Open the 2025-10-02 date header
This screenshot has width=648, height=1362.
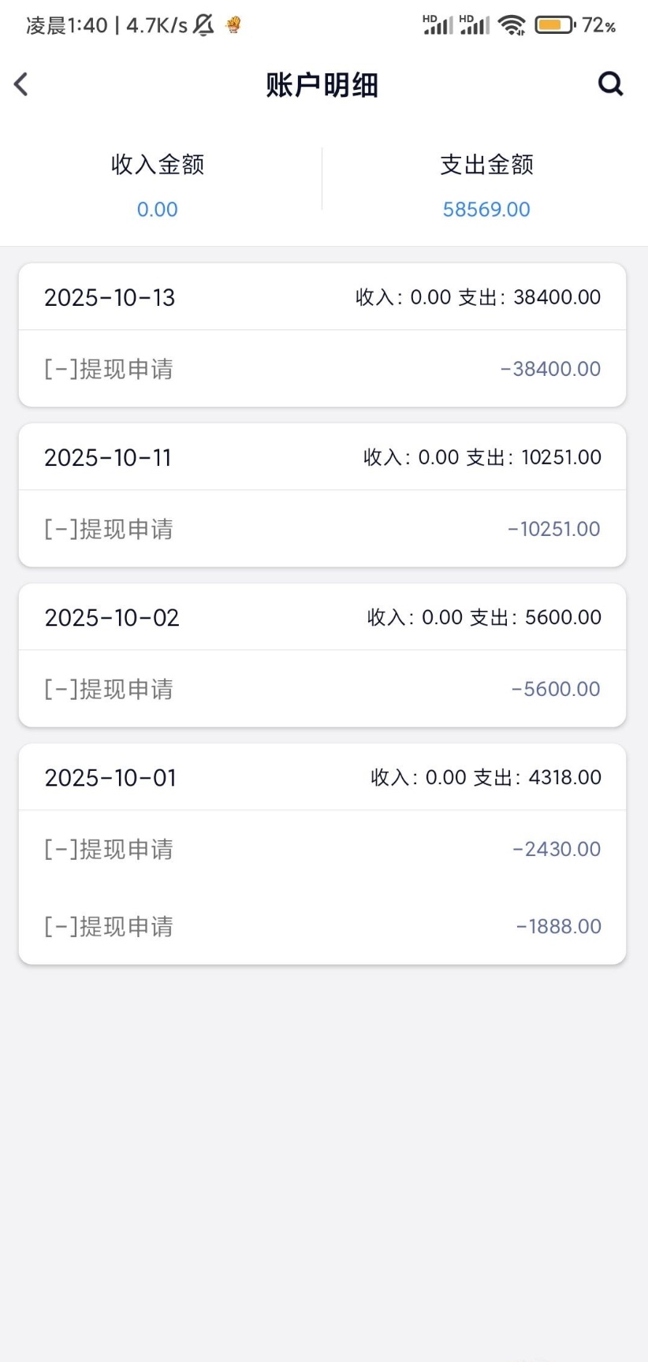(x=112, y=618)
